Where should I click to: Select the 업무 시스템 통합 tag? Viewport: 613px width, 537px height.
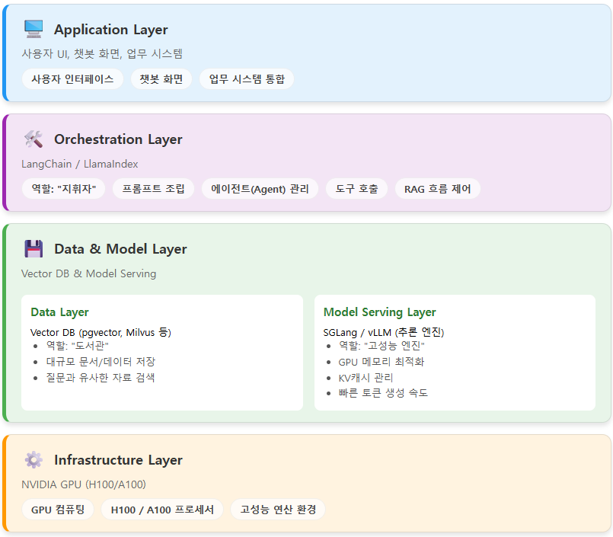coord(247,79)
